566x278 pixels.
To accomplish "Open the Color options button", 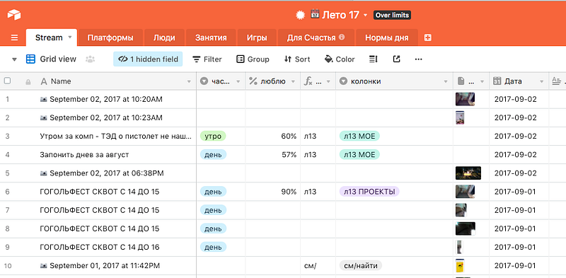I will click(x=340, y=59).
